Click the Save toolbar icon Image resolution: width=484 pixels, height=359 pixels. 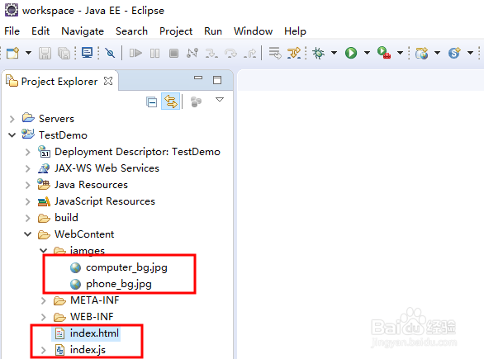click(45, 53)
